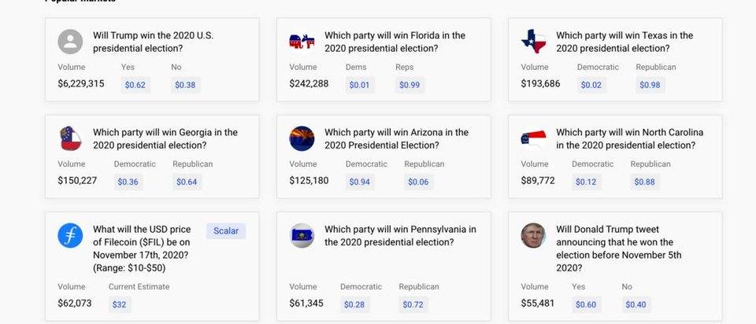The width and height of the screenshot is (756, 324).
Task: Select Republican $0.88 for North Carolina
Action: coord(644,182)
